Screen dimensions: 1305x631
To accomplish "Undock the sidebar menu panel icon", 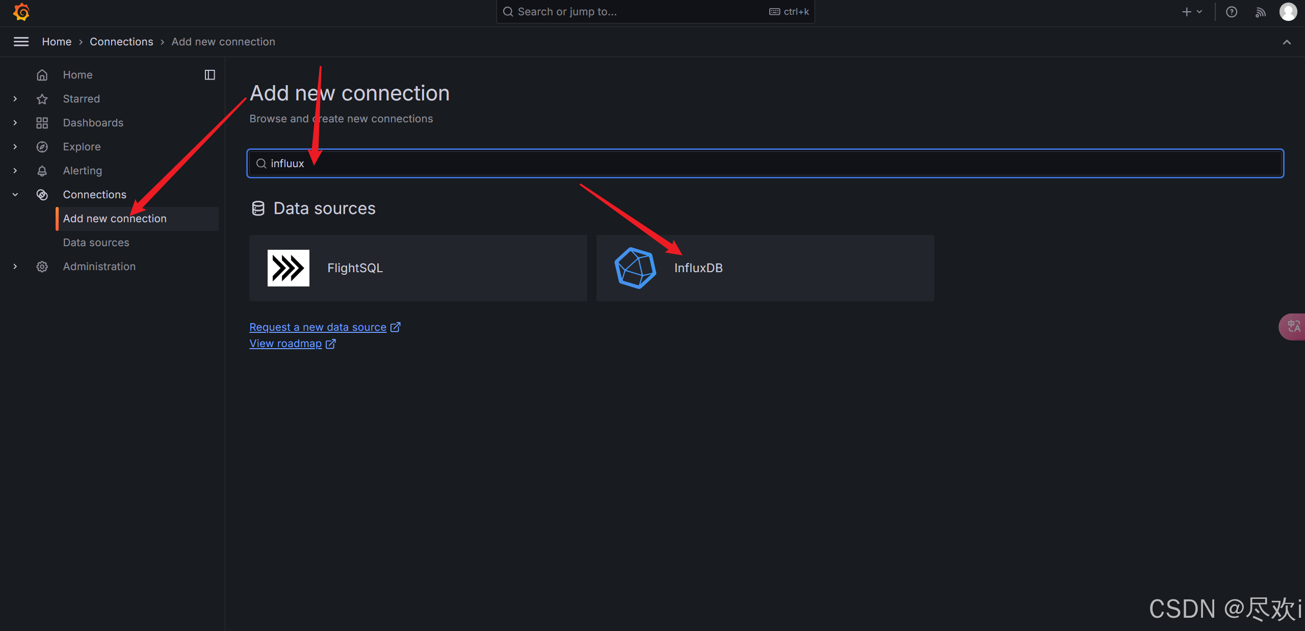I will [x=210, y=75].
